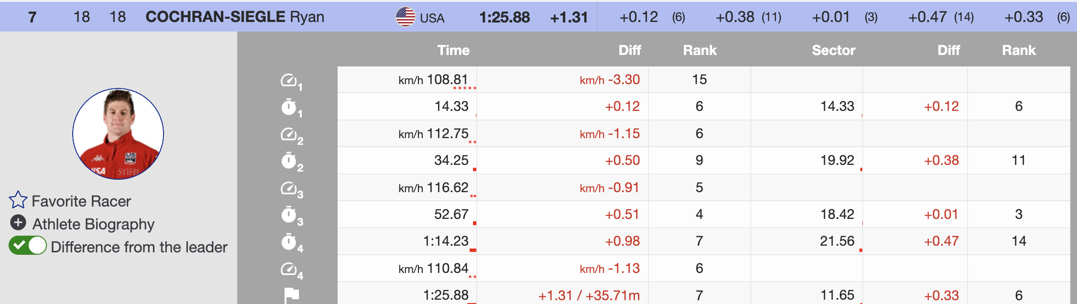Click the stopwatch 2 intermediate icon

pos(290,161)
